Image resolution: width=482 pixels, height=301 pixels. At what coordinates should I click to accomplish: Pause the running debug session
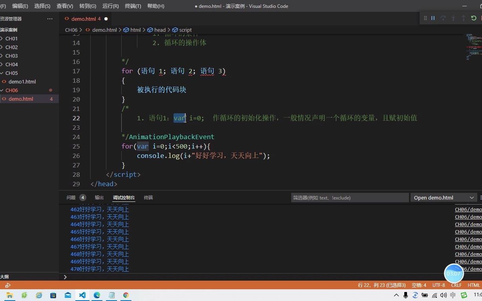pyautogui.click(x=433, y=18)
